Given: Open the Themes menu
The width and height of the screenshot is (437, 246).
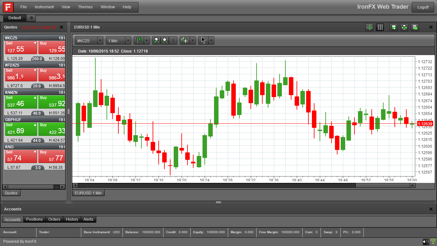Looking at the screenshot, I should point(85,7).
